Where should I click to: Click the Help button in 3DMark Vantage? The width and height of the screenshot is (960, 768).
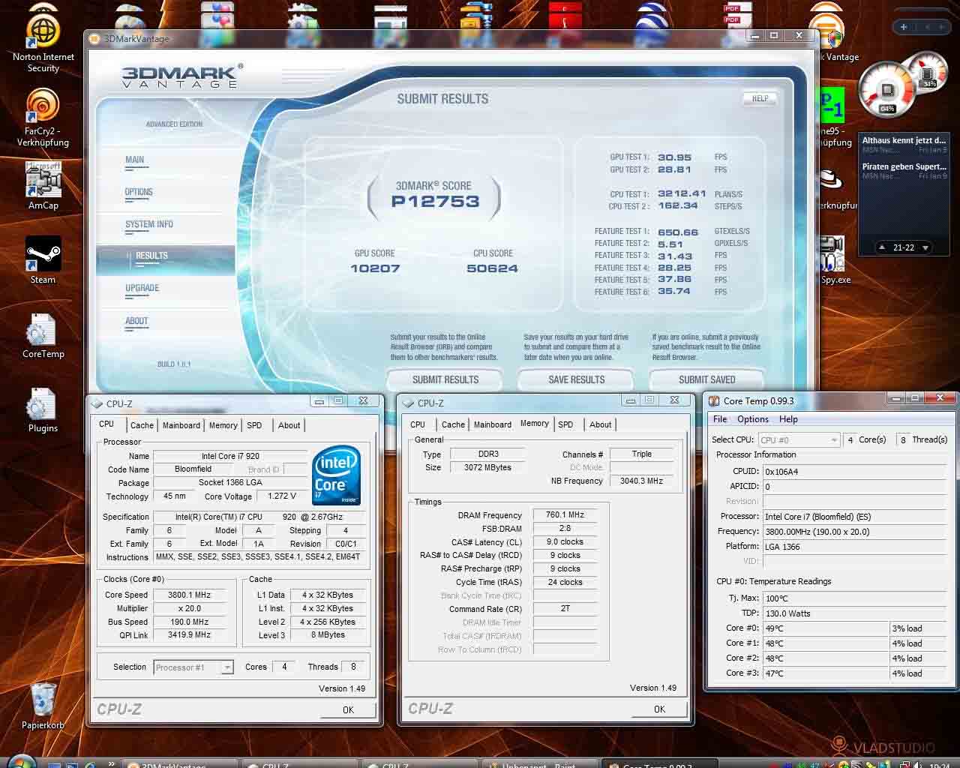[760, 98]
